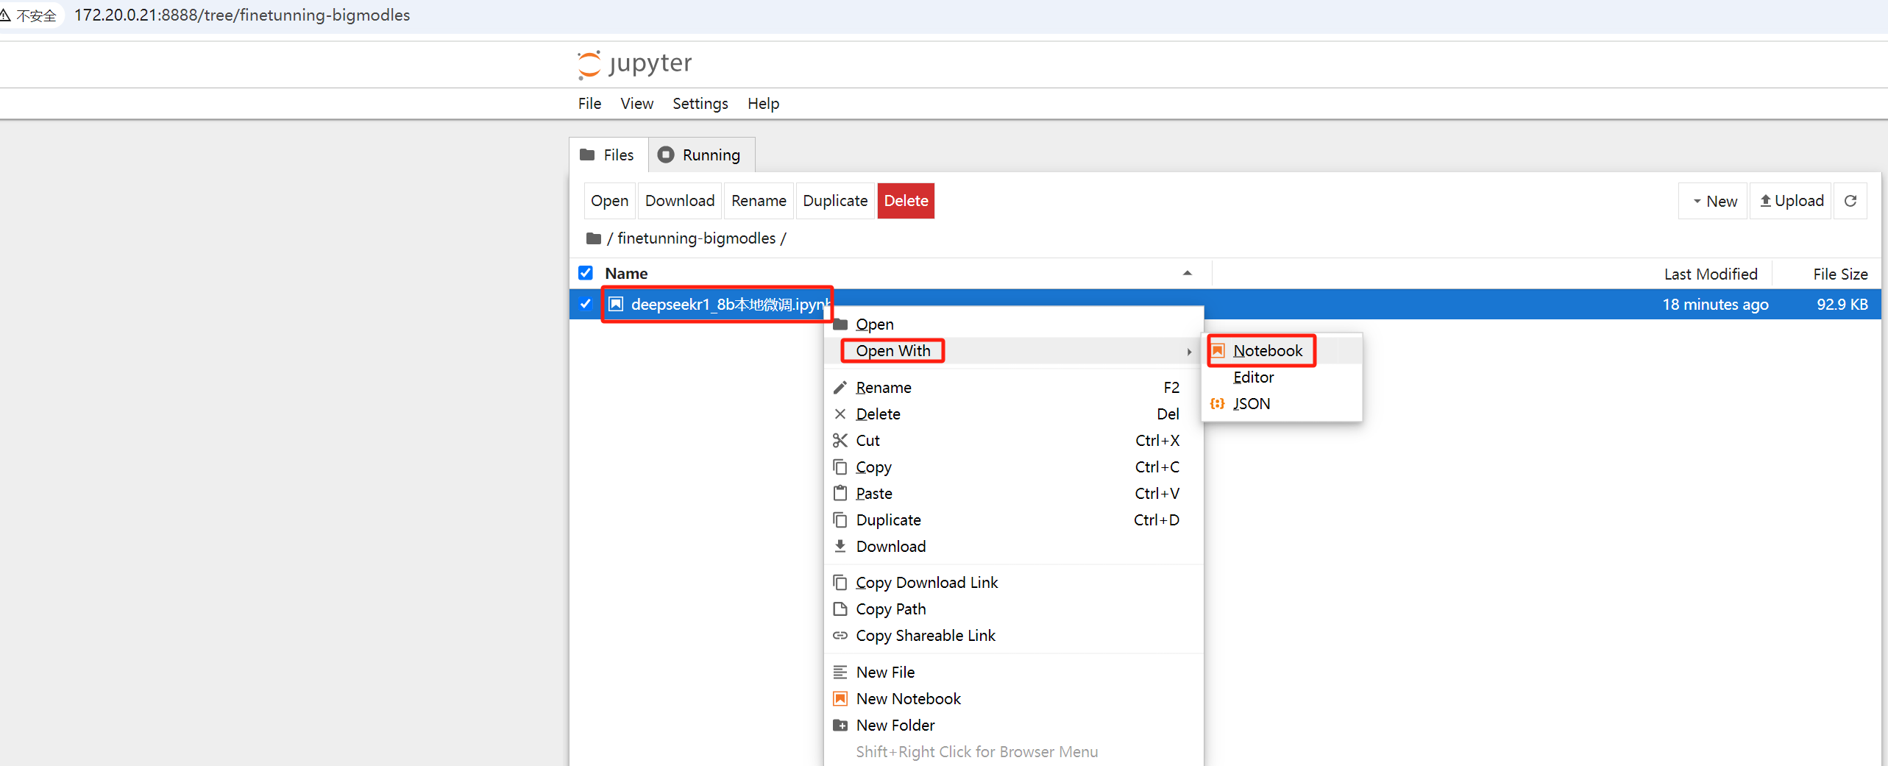The width and height of the screenshot is (1888, 766).
Task: Click the Name column sort arrow
Action: [x=1187, y=274]
